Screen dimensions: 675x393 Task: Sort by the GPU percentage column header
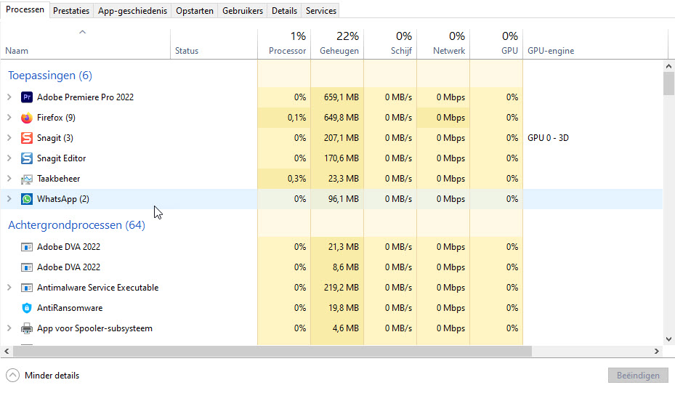coord(496,44)
